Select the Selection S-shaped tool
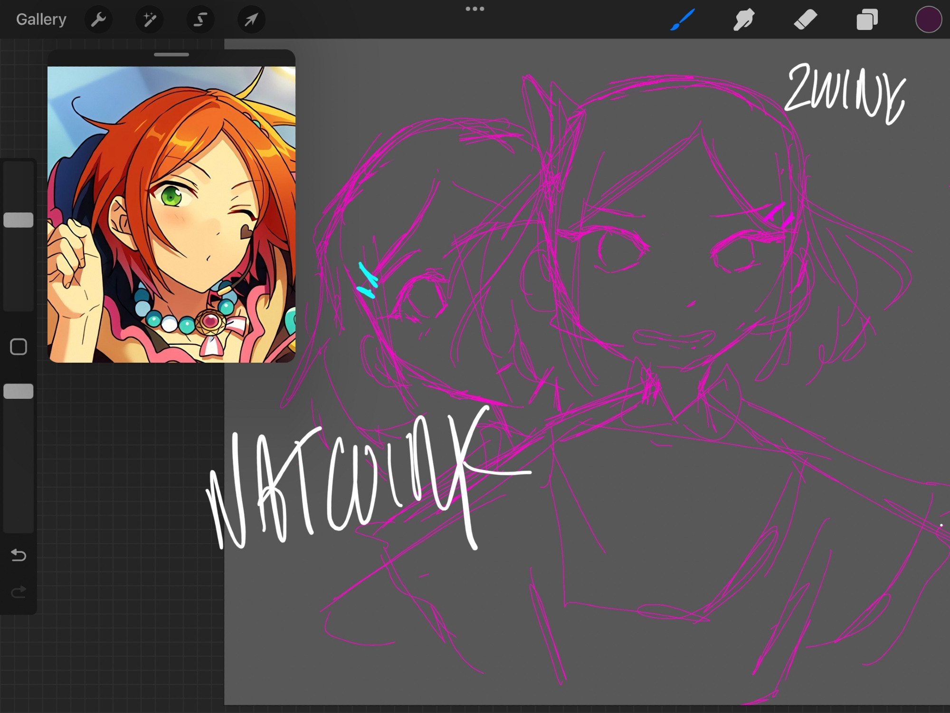Image resolution: width=950 pixels, height=713 pixels. point(200,19)
